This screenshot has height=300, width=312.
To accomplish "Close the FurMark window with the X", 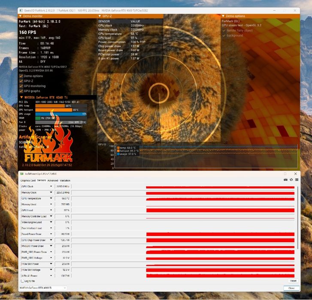I will [x=295, y=11].
